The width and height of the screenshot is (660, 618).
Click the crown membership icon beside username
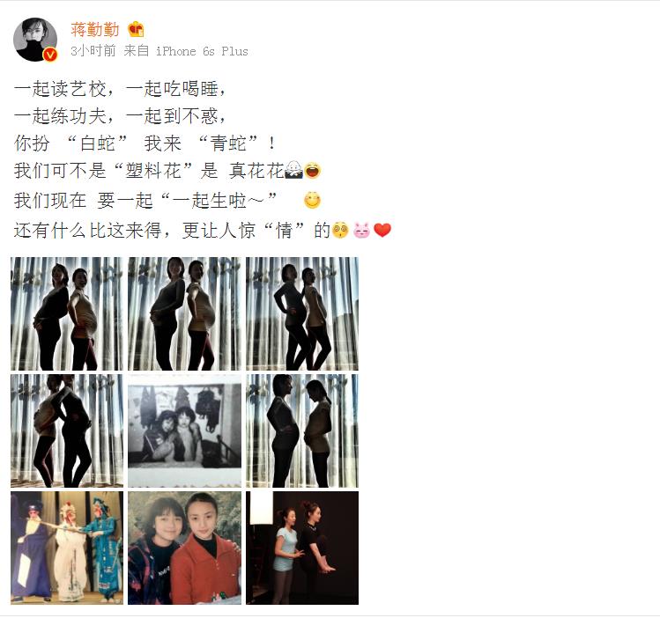click(x=137, y=29)
